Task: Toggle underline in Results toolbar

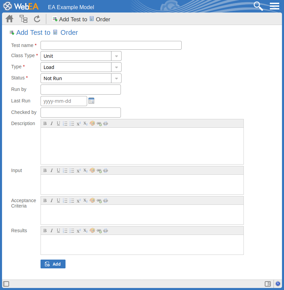Action: coord(58,231)
